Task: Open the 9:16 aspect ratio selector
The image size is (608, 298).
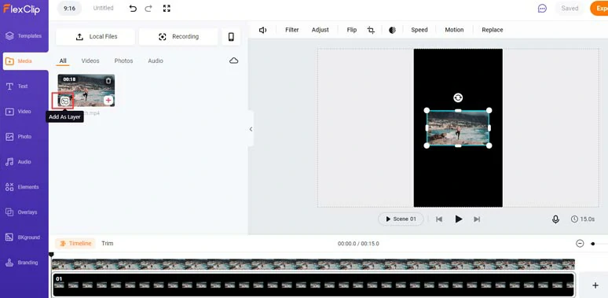Action: pyautogui.click(x=69, y=8)
